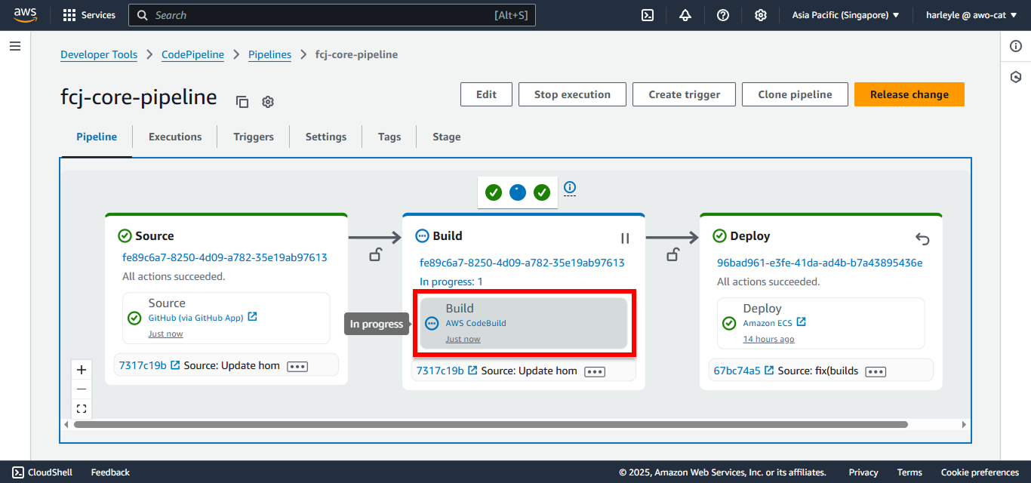This screenshot has width=1031, height=483.
Task: Open Build stage execution ID link
Action: [x=522, y=263]
